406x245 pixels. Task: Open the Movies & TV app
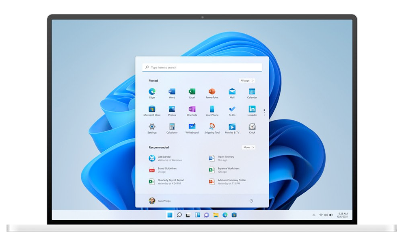click(x=232, y=128)
